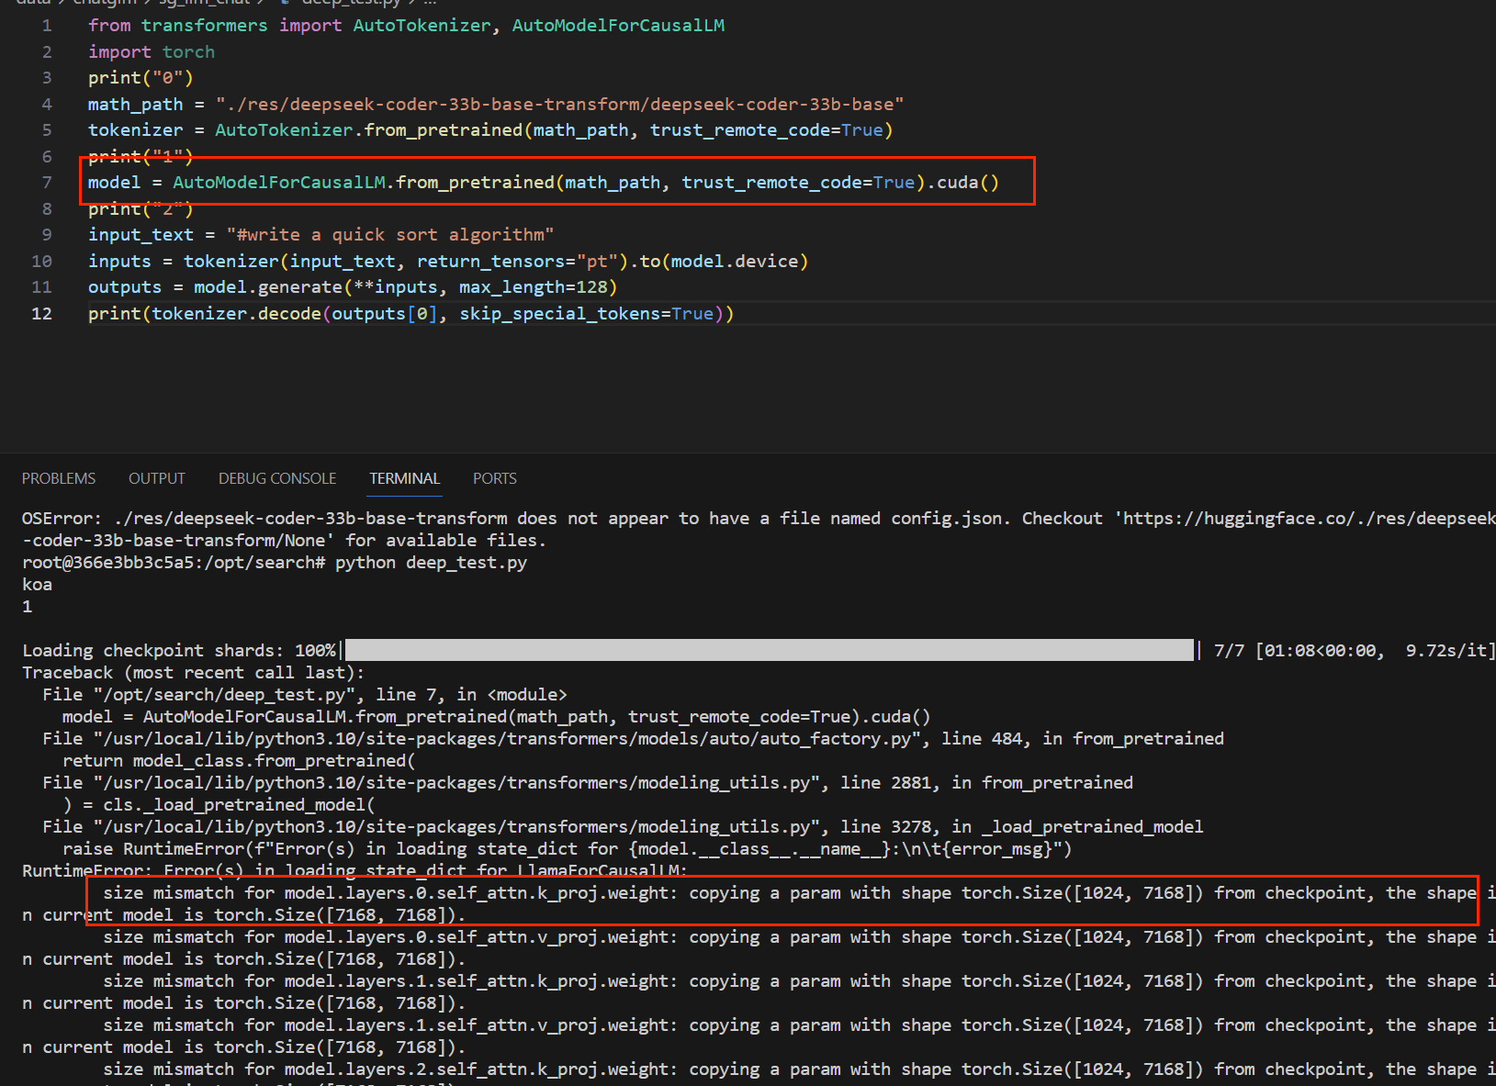Open the DEBUG CONSOLE panel

[x=276, y=477]
